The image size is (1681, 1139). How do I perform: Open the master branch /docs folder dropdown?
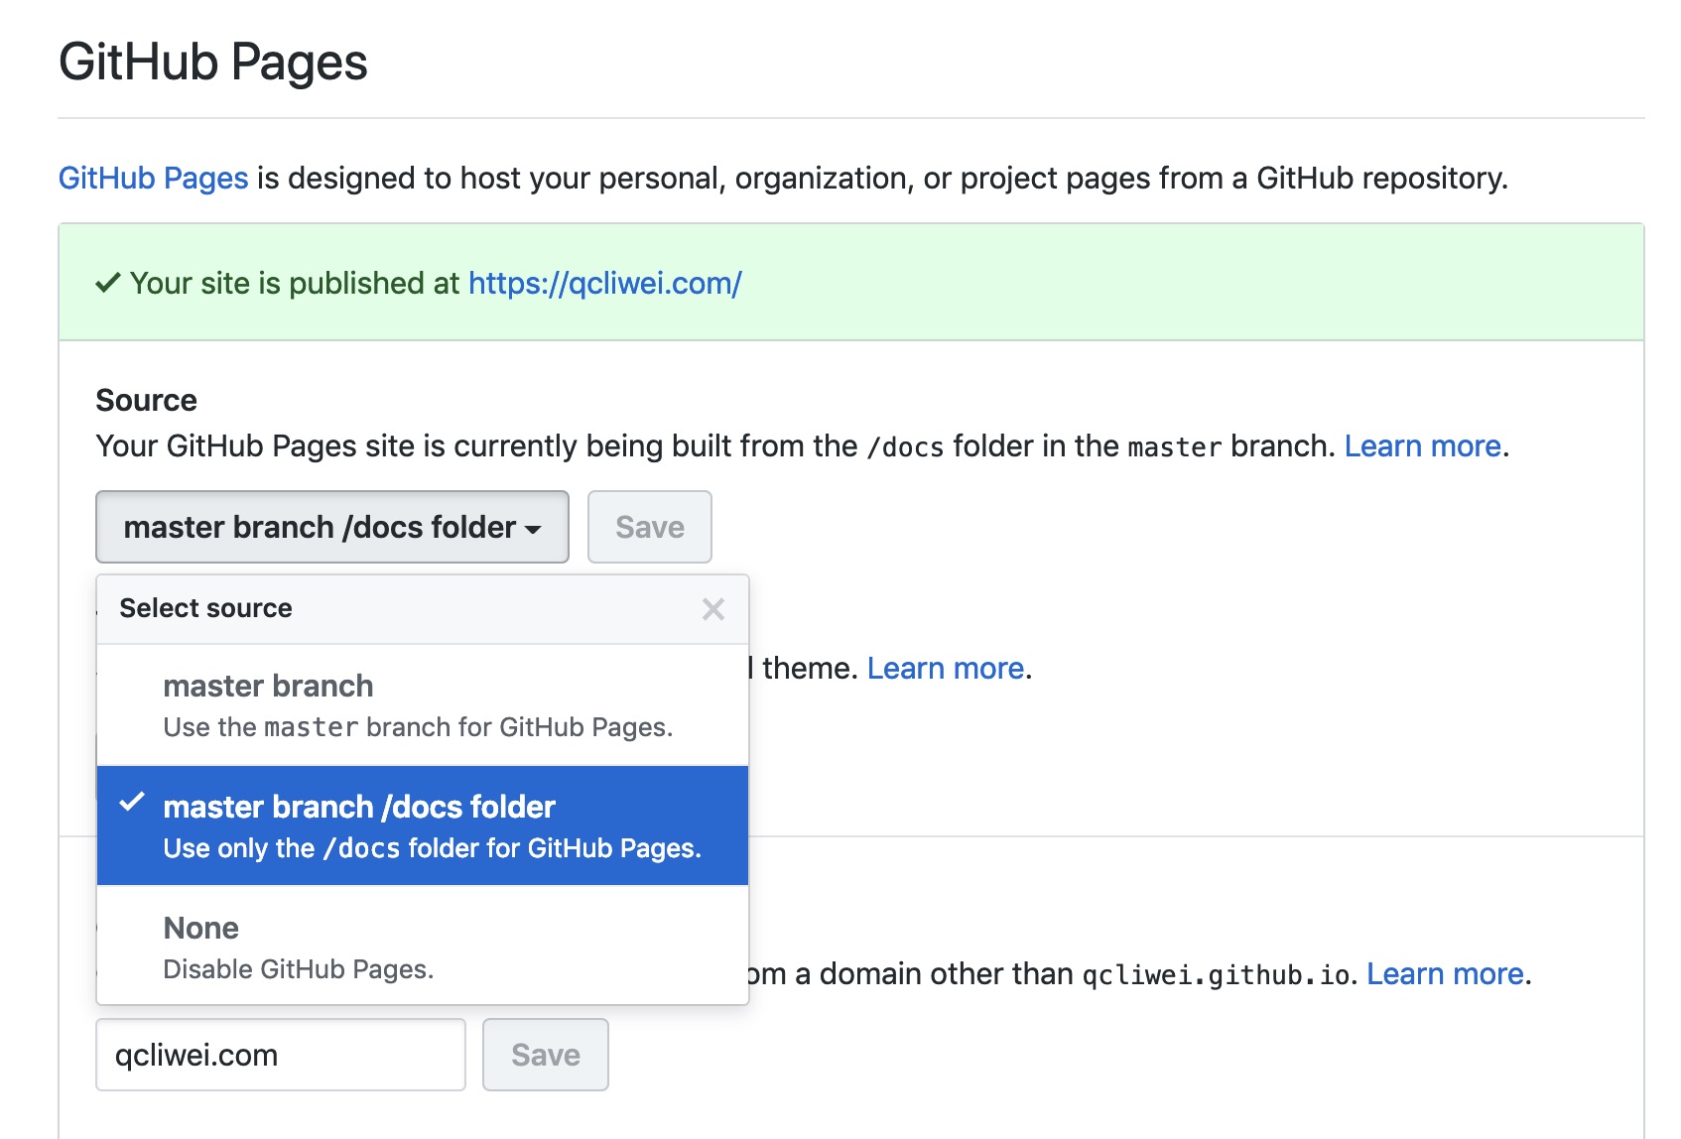[332, 527]
